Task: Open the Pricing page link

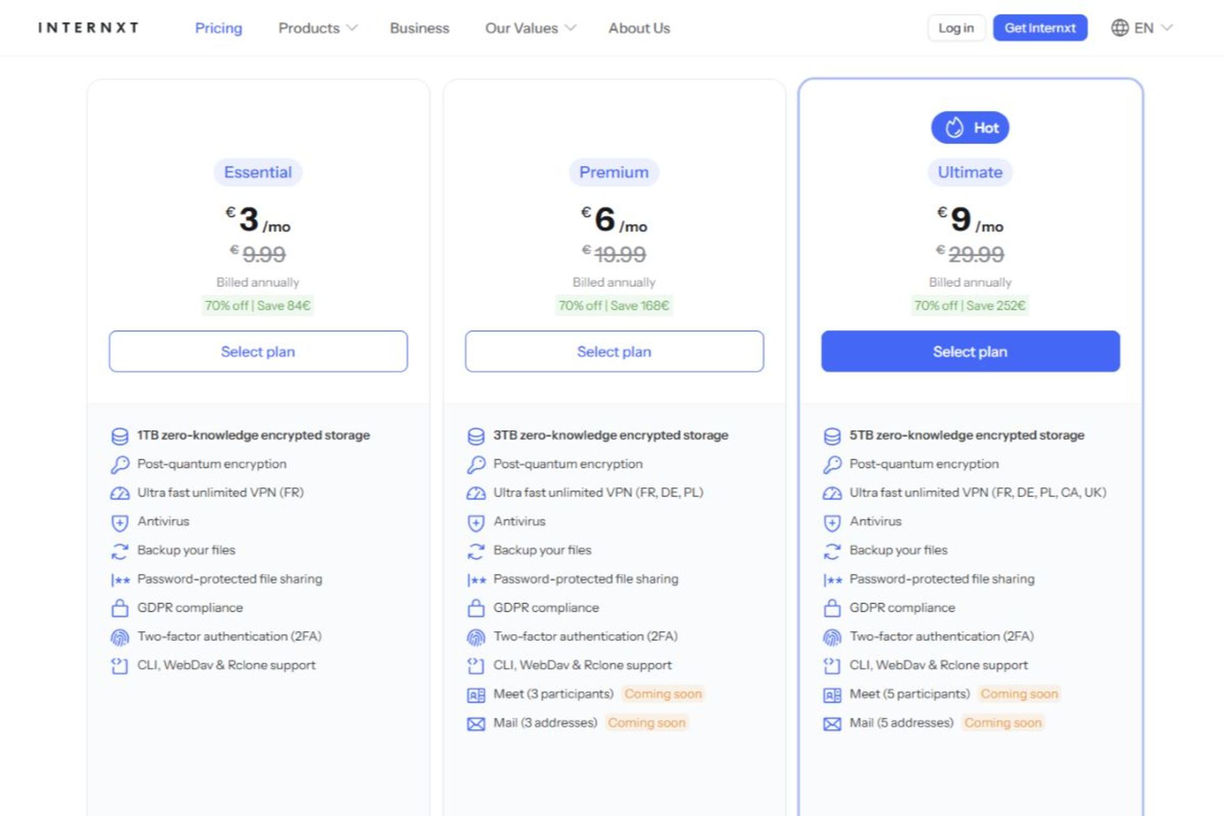Action: tap(218, 28)
